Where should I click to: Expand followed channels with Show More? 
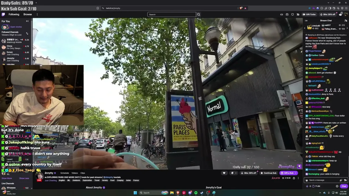pyautogui.click(x=7, y=178)
